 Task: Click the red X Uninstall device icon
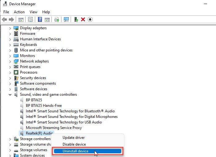click(83, 19)
